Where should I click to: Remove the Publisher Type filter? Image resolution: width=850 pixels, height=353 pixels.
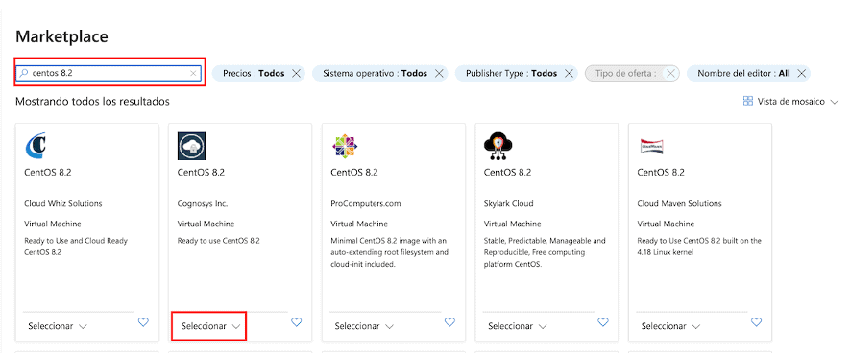click(569, 73)
